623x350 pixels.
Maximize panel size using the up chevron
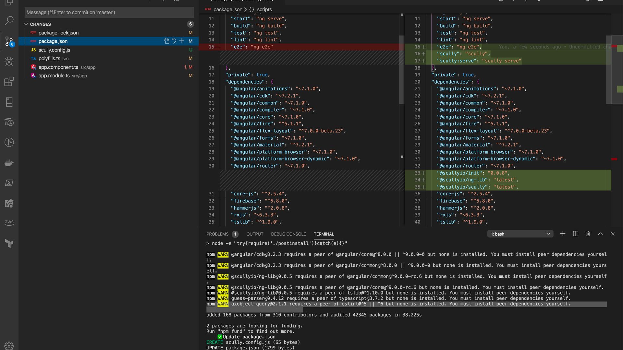(600, 234)
